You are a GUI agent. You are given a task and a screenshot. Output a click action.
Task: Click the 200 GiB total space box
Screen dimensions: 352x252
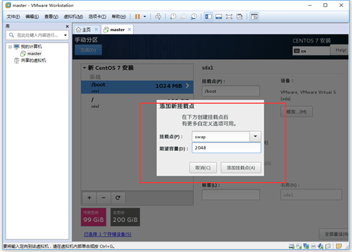[125, 217]
